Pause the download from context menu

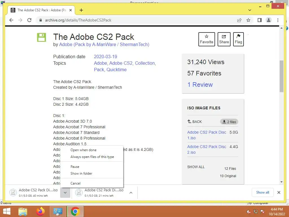pos(92,167)
